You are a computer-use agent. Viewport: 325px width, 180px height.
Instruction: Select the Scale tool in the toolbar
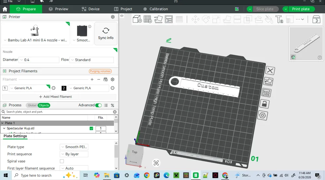[x=216, y=19]
